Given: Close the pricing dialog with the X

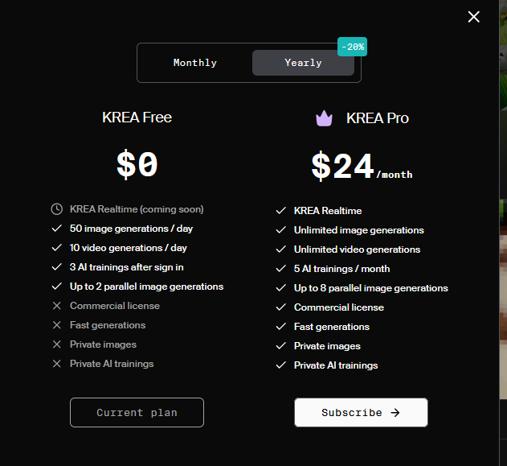Looking at the screenshot, I should (x=474, y=17).
